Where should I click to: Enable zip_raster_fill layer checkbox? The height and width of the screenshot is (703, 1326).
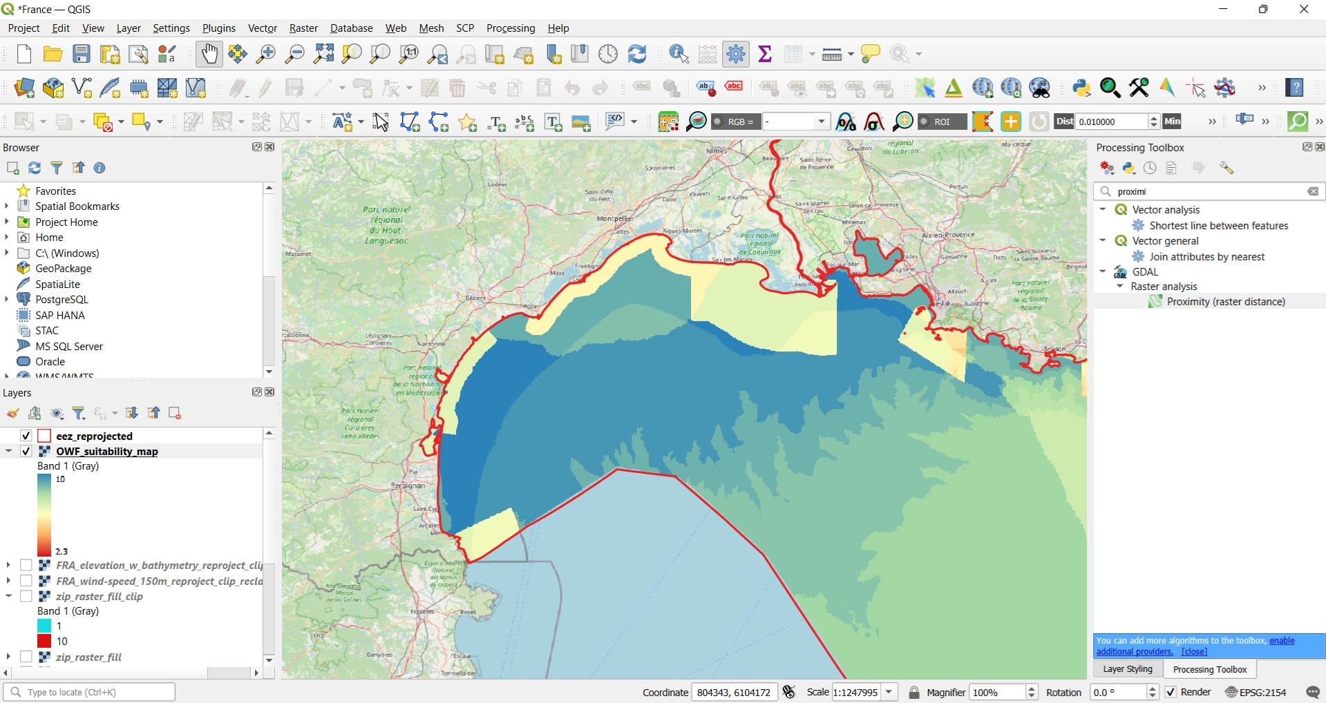click(x=26, y=657)
